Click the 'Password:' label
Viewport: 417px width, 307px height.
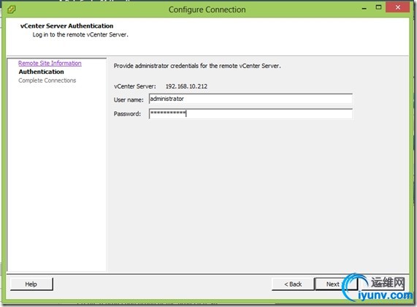click(x=127, y=114)
